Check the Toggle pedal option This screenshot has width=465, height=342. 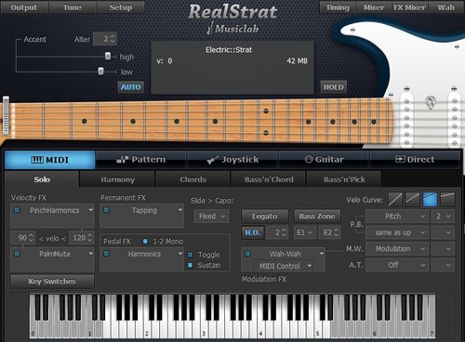[x=191, y=255]
